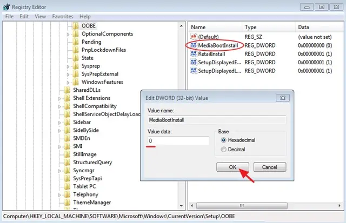Expand the Sidebar tree node

[x=59, y=123]
